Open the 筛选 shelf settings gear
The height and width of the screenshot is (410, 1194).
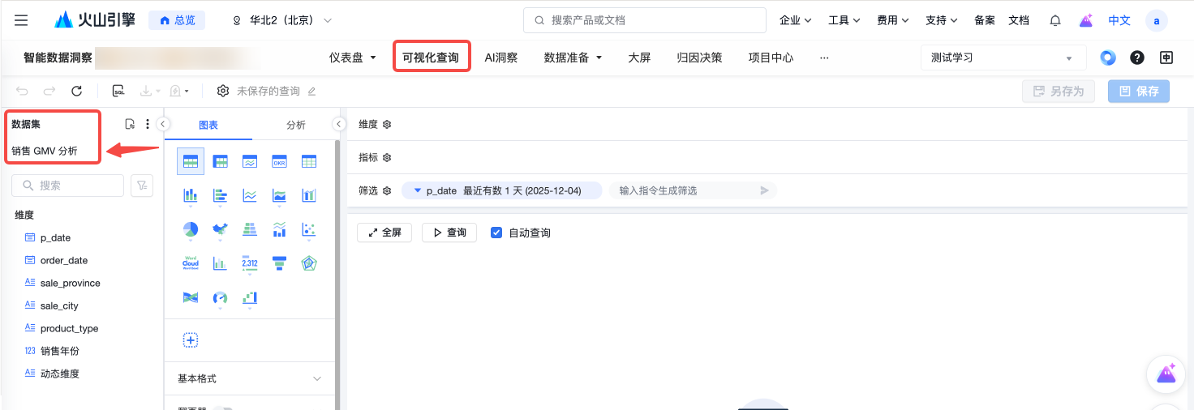tap(387, 190)
